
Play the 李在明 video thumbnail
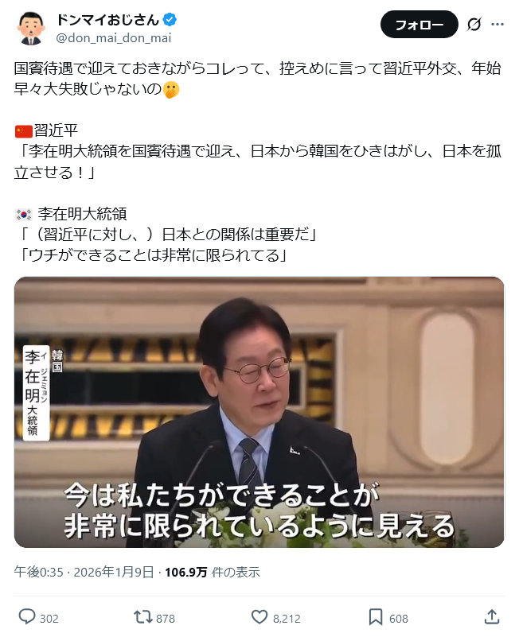click(x=259, y=412)
